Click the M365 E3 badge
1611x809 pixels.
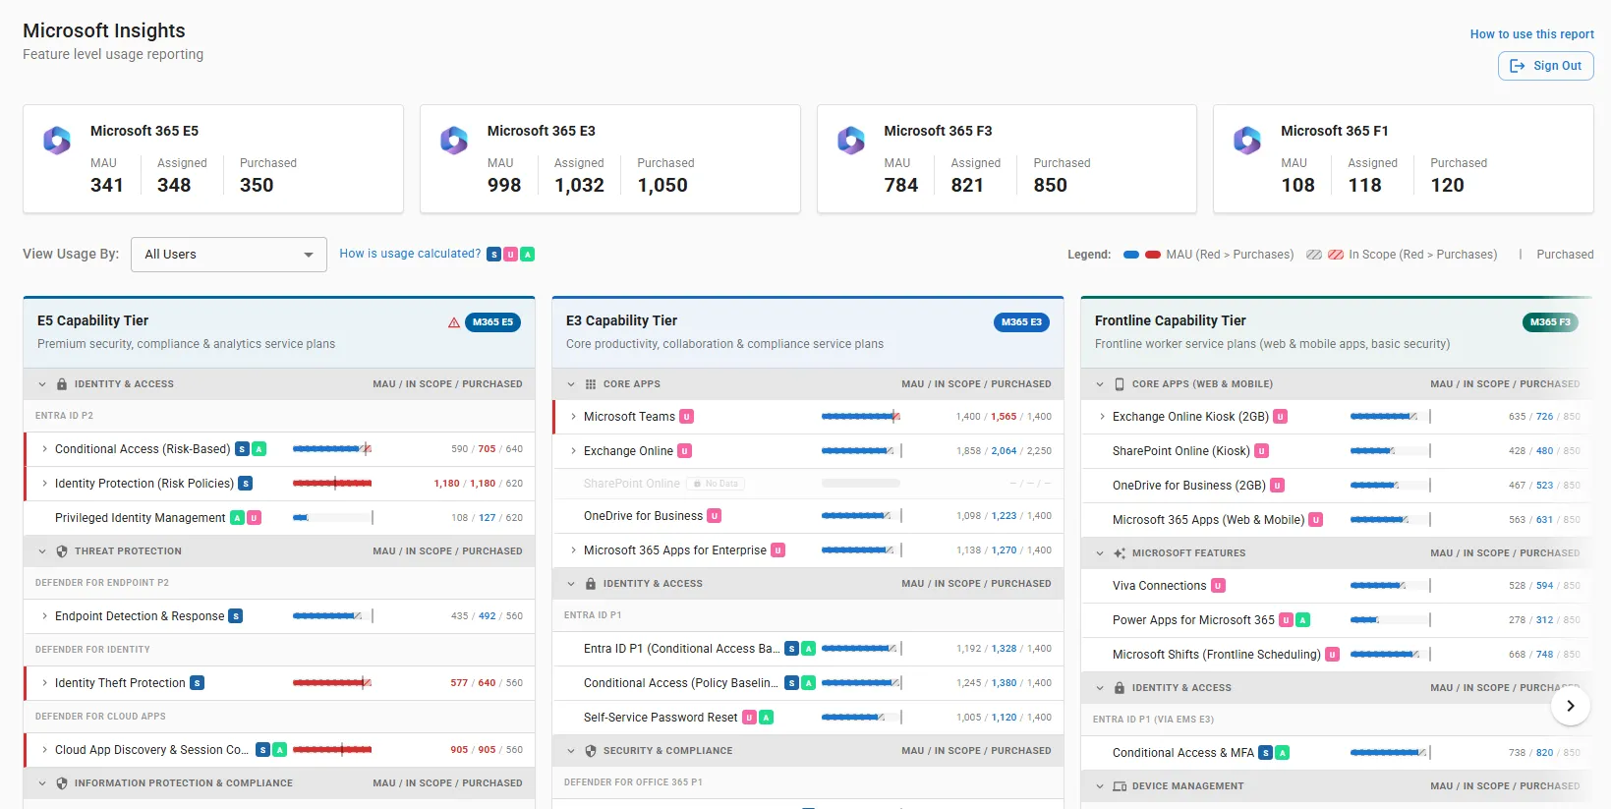tap(1021, 322)
